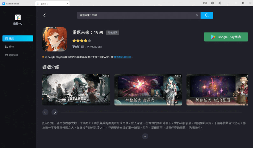The height and width of the screenshot is (148, 253).
Task: Select 推薦 in the sidebar
Action: pos(18,38)
